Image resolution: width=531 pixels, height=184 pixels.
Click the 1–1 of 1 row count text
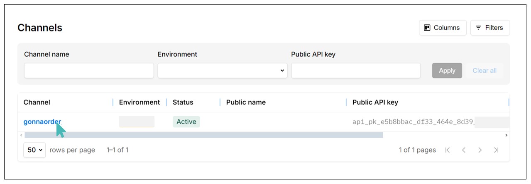(117, 150)
